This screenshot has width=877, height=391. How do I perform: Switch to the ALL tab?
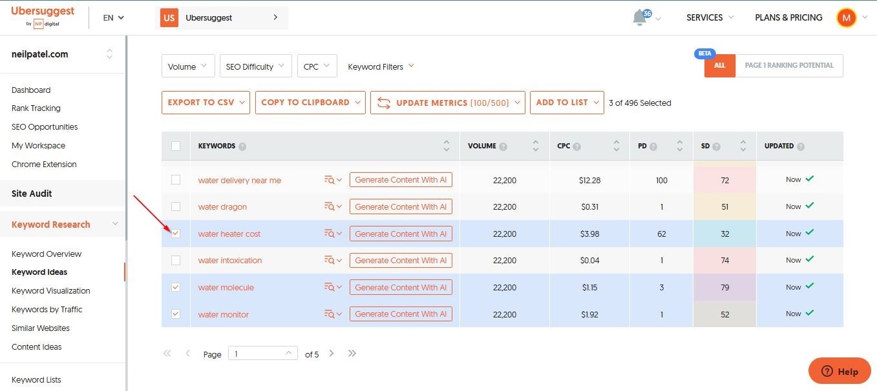pos(720,66)
